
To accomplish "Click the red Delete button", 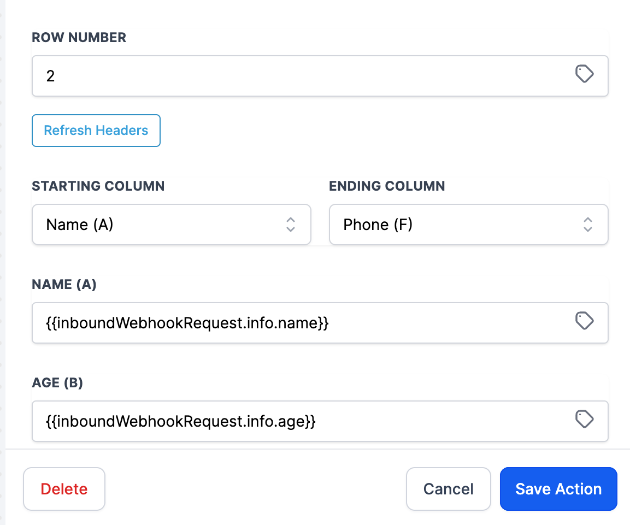I will tap(64, 489).
